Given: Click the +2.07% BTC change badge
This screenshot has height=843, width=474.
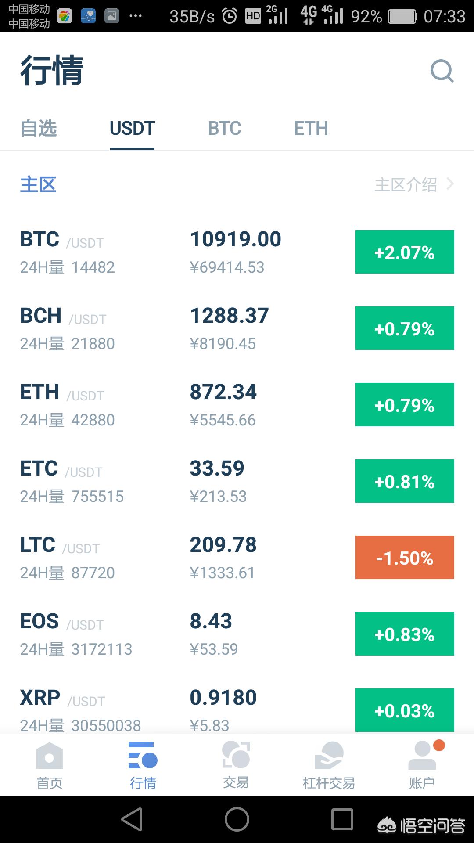Looking at the screenshot, I should pyautogui.click(x=405, y=252).
